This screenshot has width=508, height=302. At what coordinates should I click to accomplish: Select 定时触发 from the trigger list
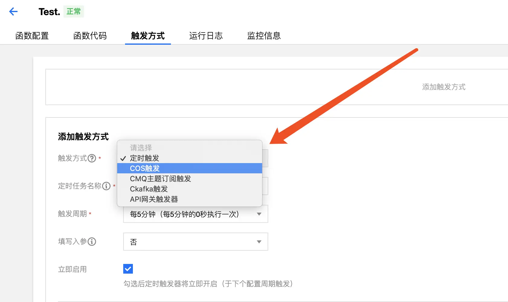tap(144, 158)
